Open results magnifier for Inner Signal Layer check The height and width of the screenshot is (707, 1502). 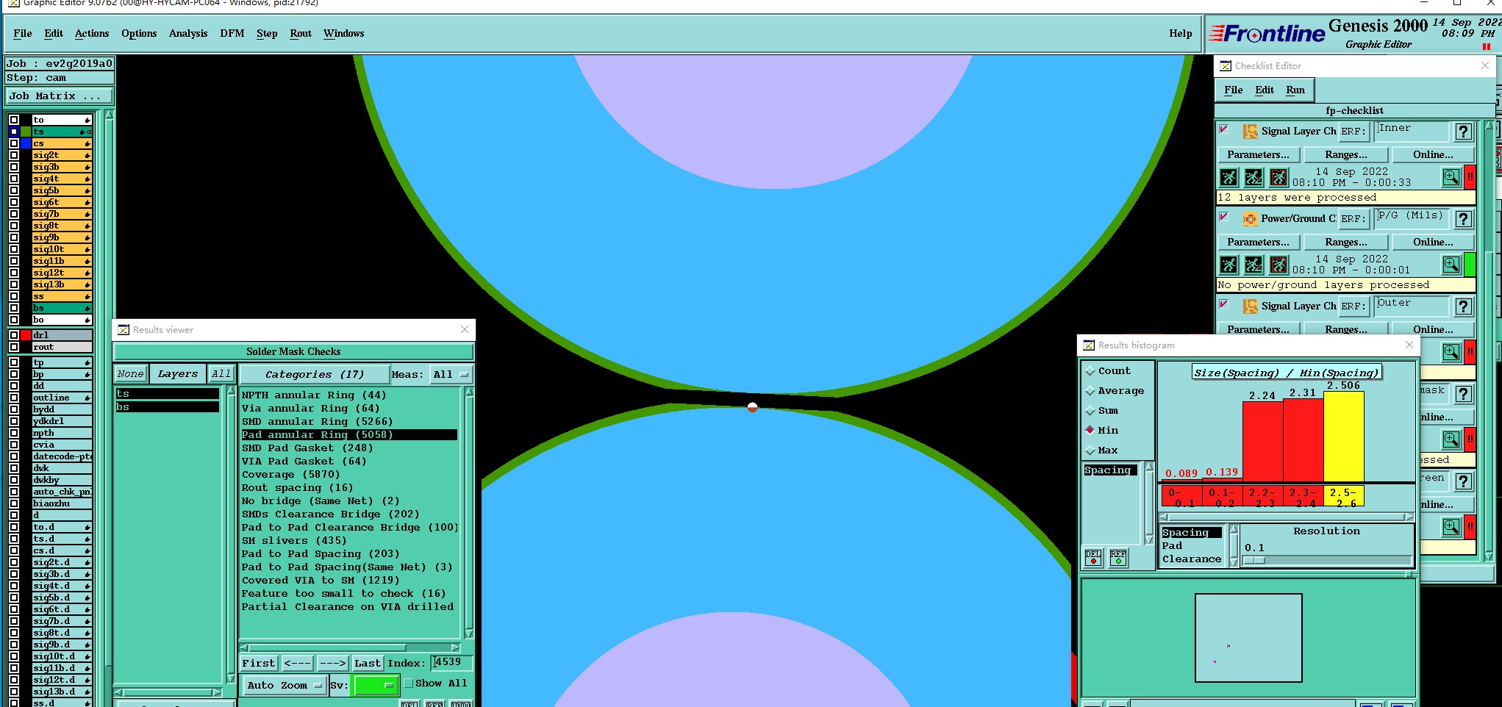click(1451, 177)
